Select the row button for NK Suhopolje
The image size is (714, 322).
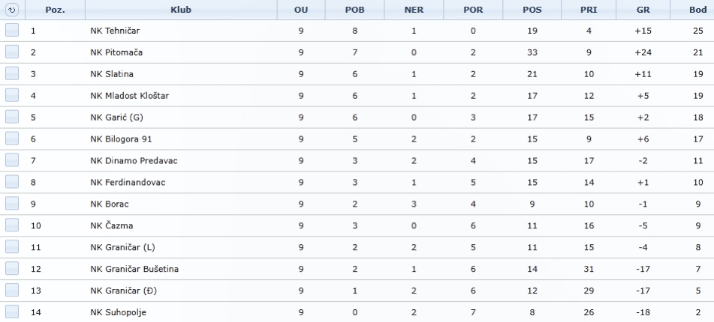pos(12,312)
